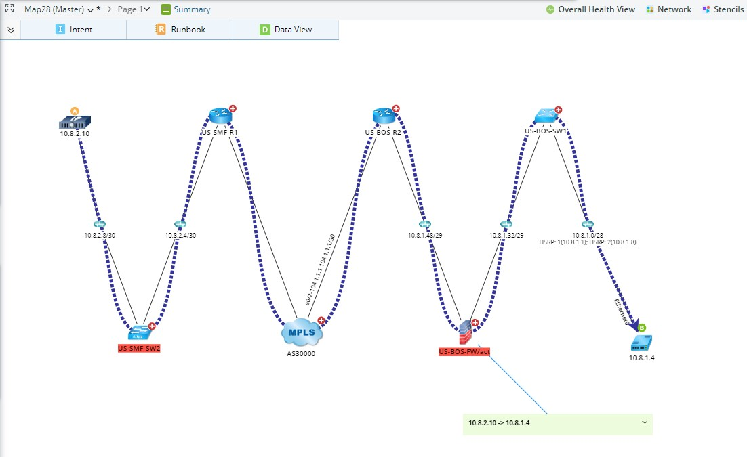Select the US-BOS-SW1 switch icon
Image resolution: width=747 pixels, height=457 pixels.
coord(546,116)
